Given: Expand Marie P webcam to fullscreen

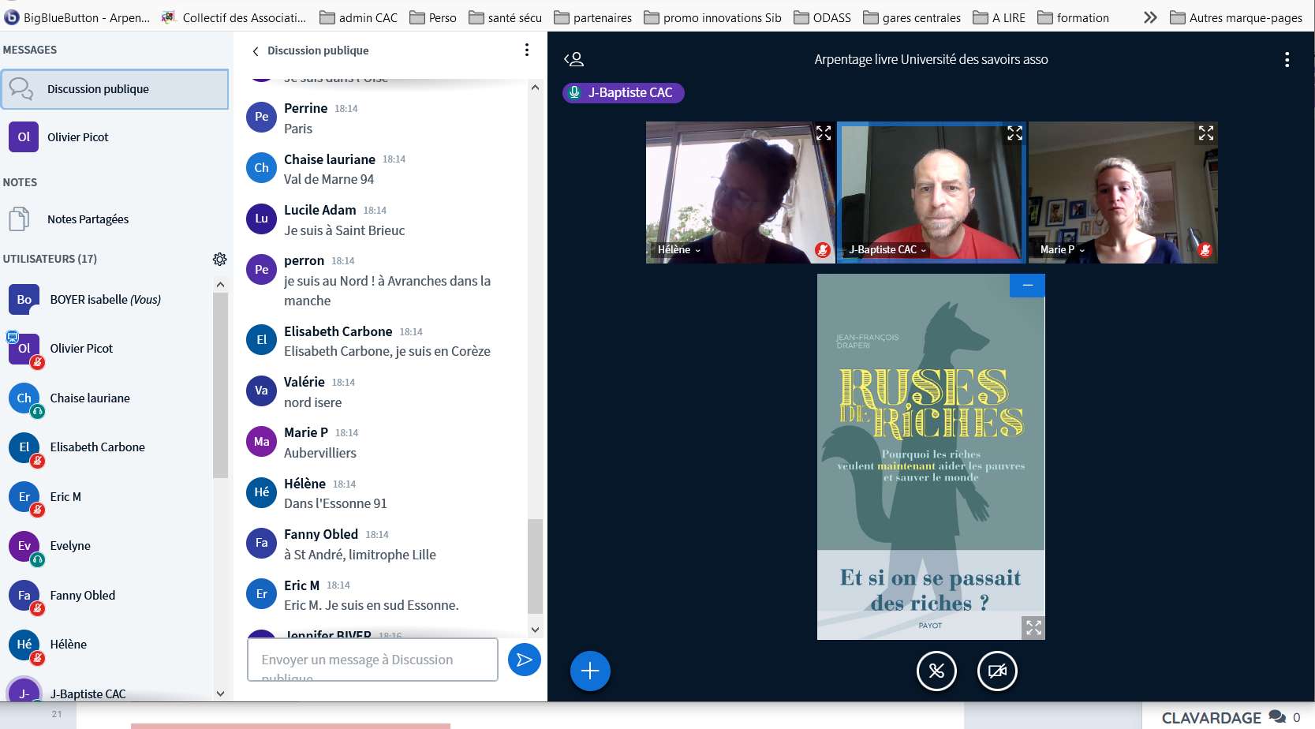Looking at the screenshot, I should pyautogui.click(x=1205, y=133).
